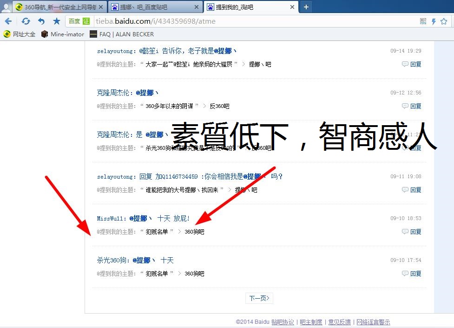Click the user avatar icon top-left
Image resolution: width=454 pixels, height=328 pixels.
coord(6,7)
